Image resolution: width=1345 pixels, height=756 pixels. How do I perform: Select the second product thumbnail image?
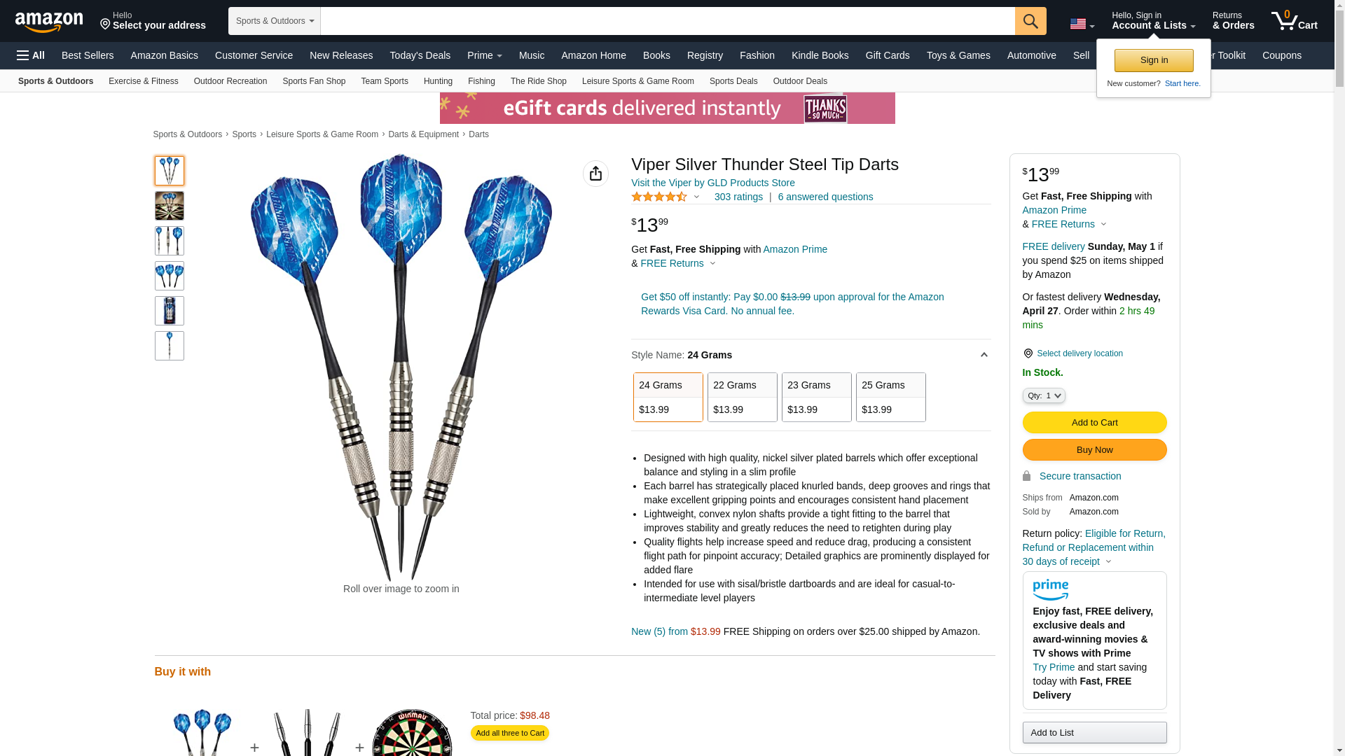[x=170, y=206]
